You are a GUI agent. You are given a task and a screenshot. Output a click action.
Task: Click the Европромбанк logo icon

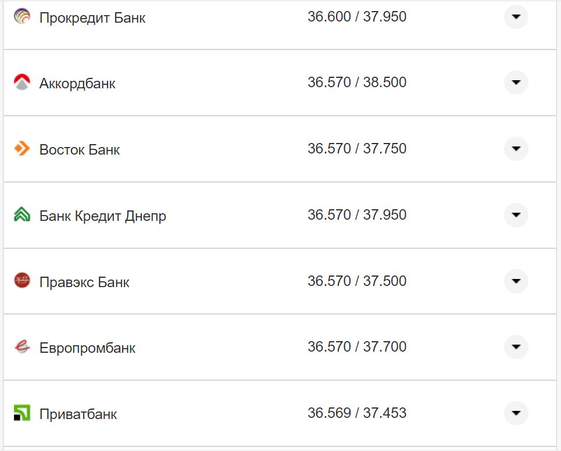pyautogui.click(x=22, y=347)
